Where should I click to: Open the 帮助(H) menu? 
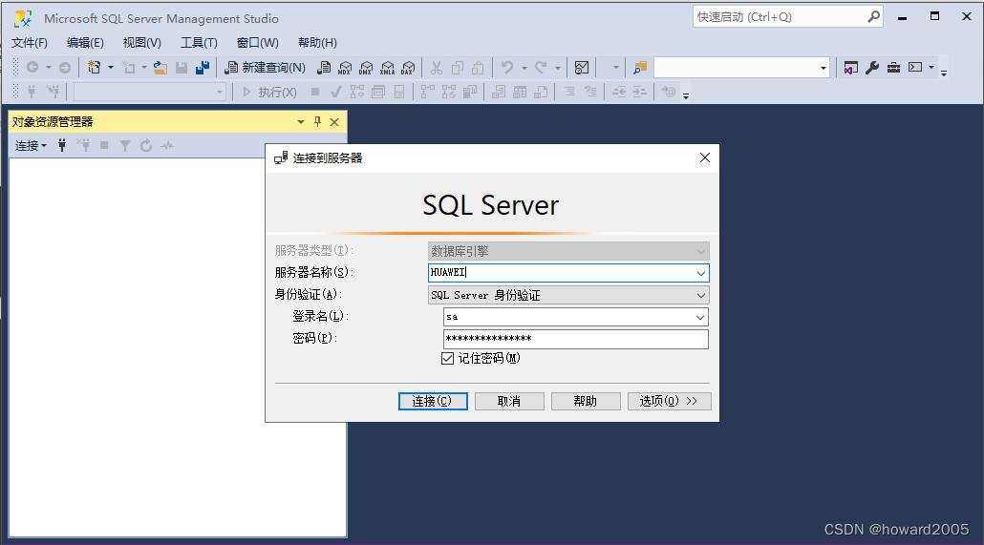click(317, 43)
